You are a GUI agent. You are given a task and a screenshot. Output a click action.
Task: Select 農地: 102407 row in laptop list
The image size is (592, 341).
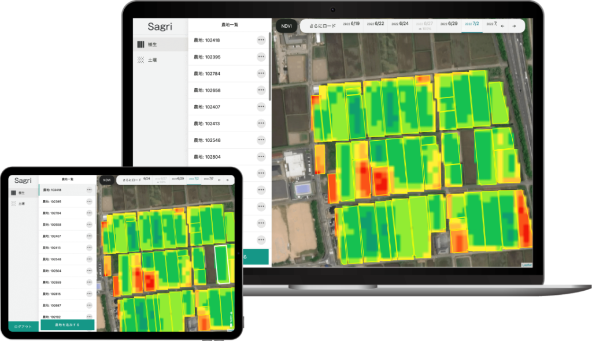(x=230, y=107)
